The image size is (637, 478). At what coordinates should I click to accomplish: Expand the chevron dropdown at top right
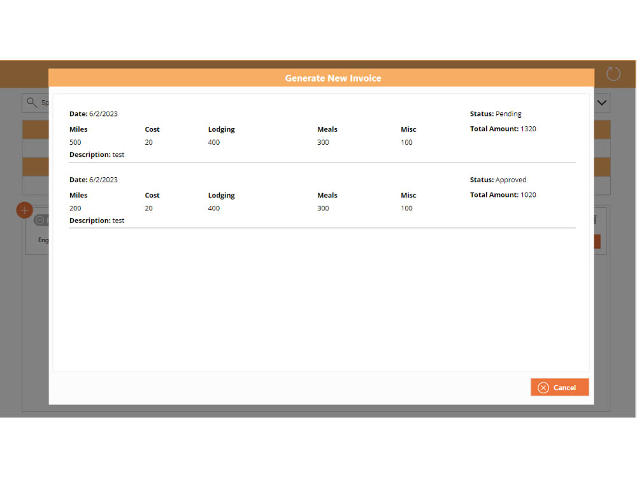point(601,103)
